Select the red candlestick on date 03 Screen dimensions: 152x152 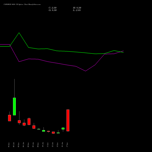tap(19, 122)
